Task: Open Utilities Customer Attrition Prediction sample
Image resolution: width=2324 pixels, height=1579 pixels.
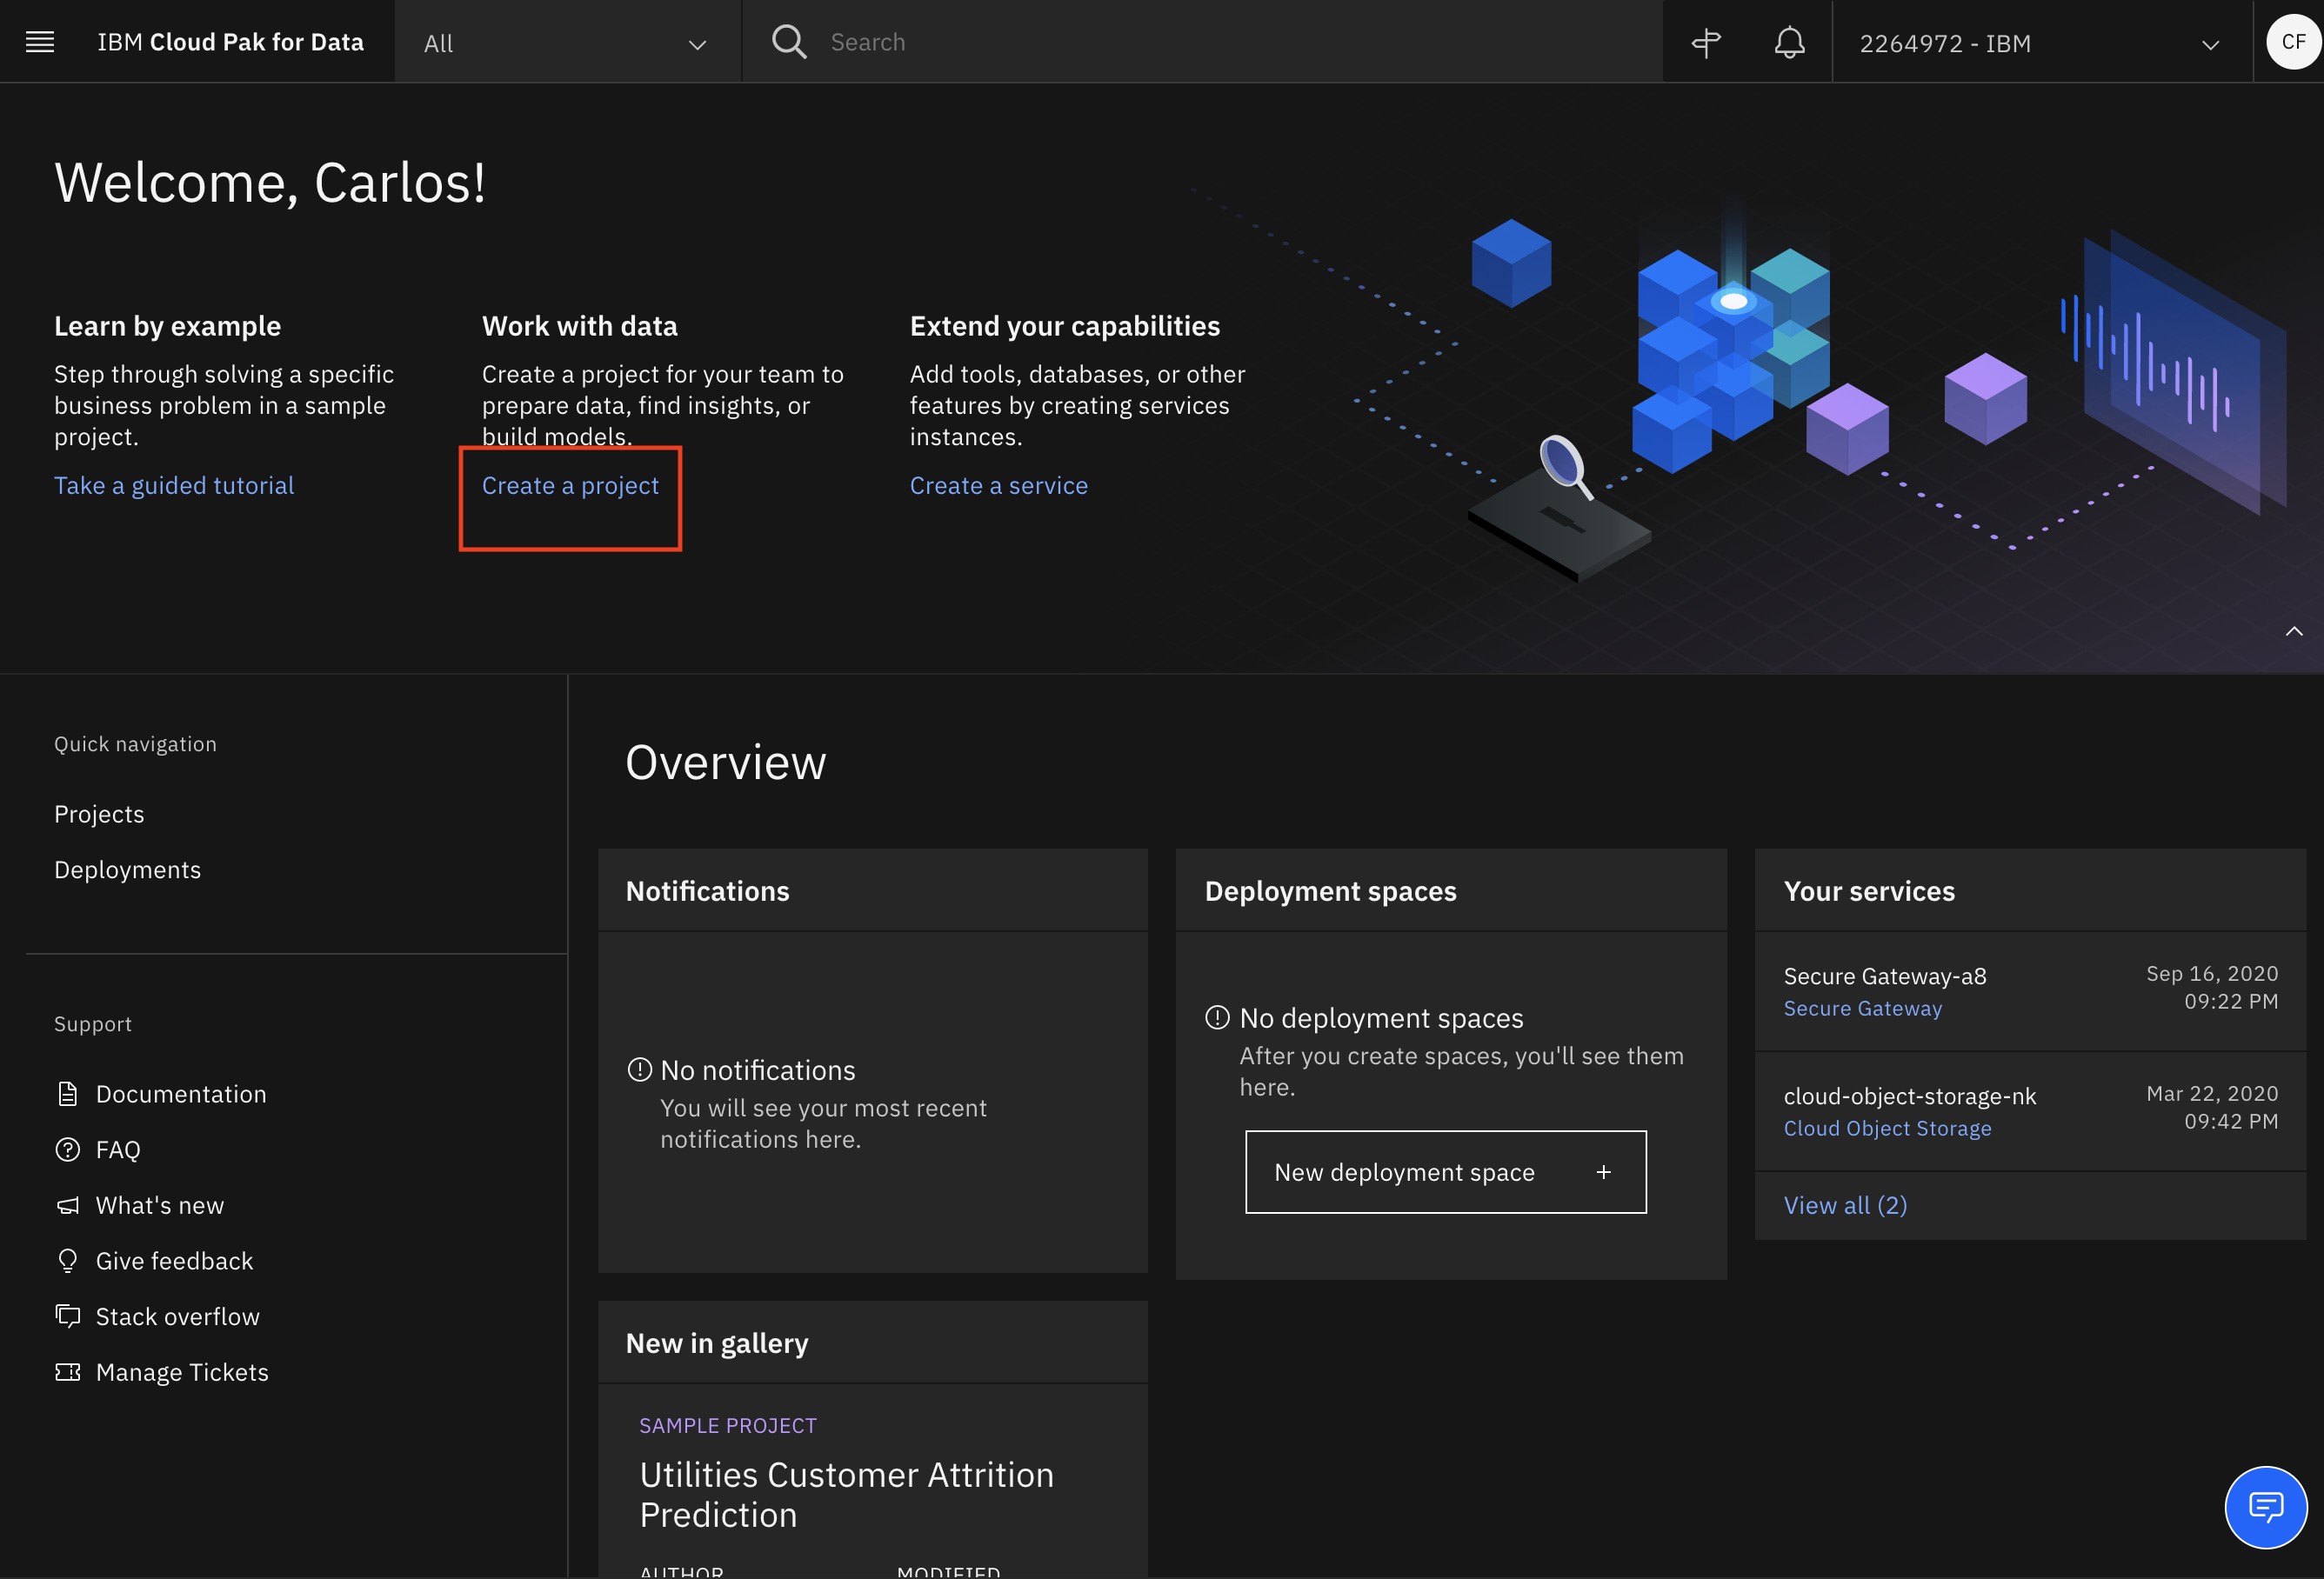Action: tap(846, 1494)
